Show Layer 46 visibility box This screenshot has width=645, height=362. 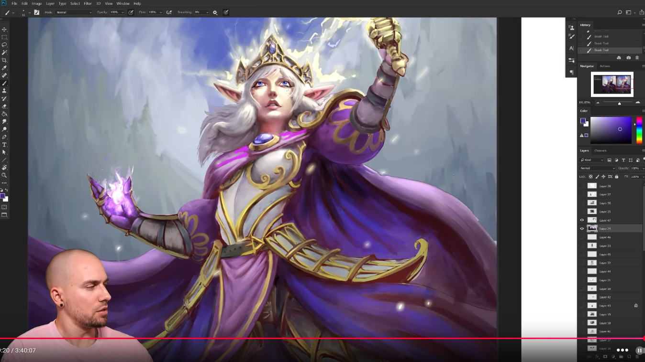pyautogui.click(x=582, y=237)
